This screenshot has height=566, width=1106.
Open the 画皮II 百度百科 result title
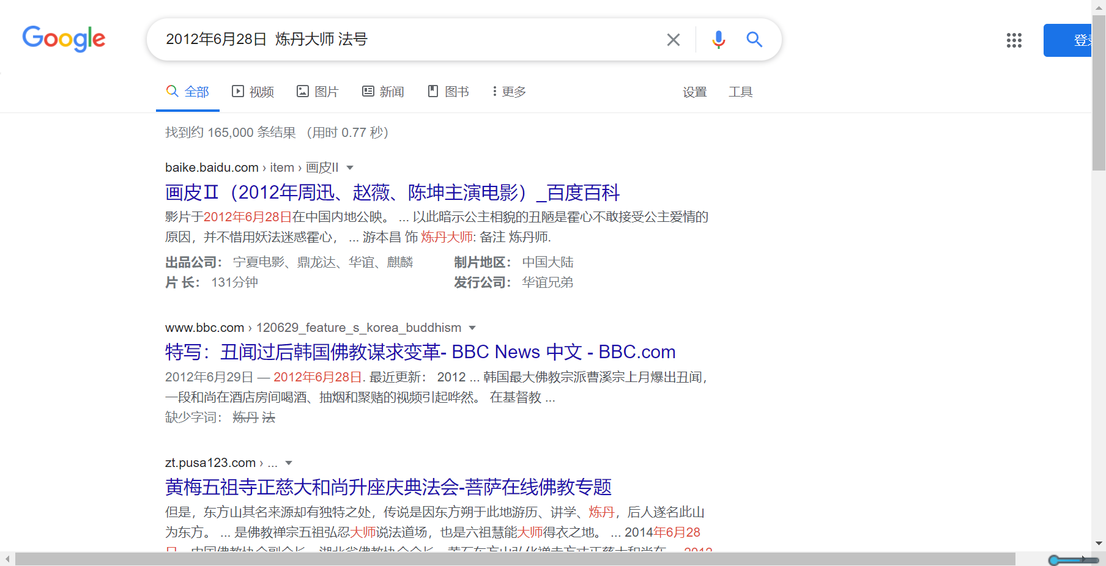click(392, 193)
